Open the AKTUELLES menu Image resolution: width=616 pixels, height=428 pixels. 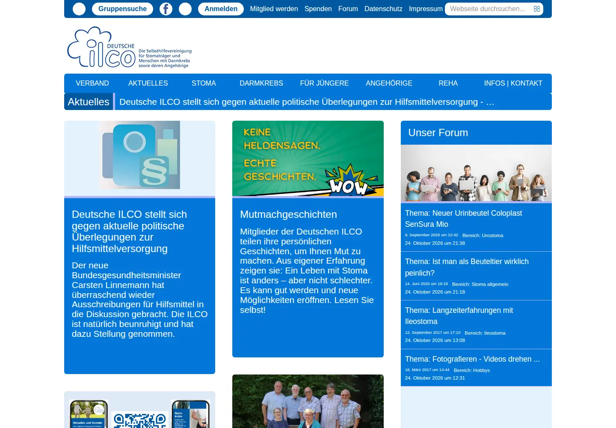coord(148,83)
